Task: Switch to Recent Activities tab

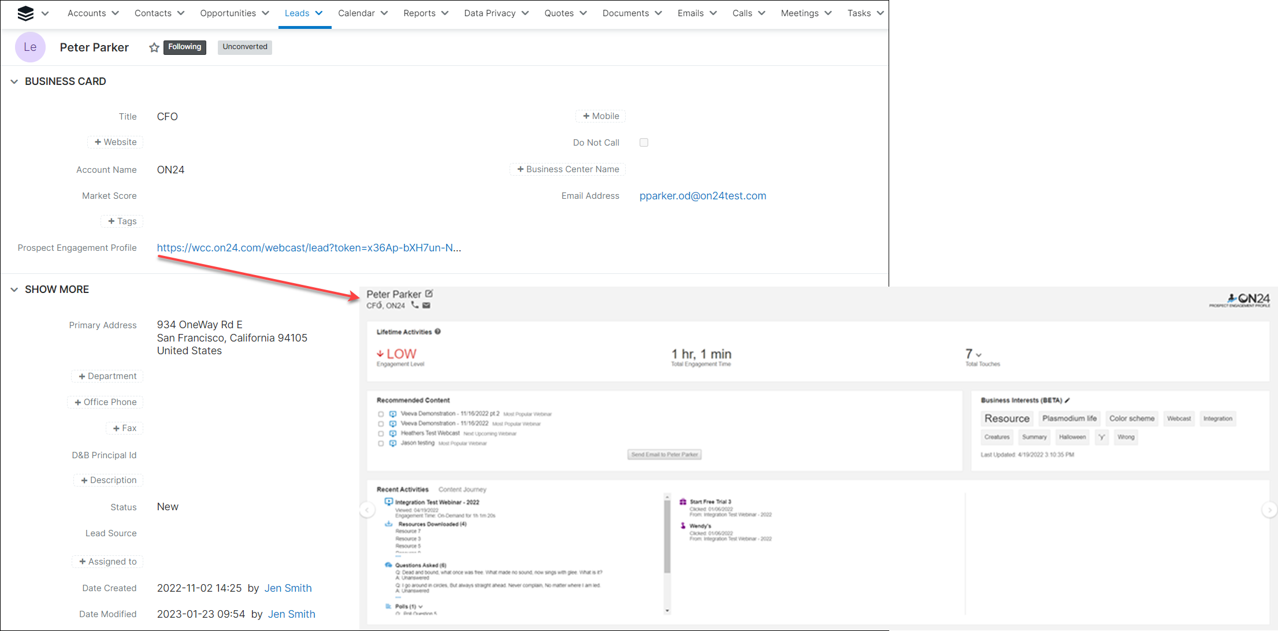Action: pyautogui.click(x=403, y=489)
